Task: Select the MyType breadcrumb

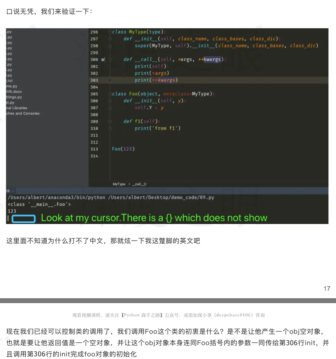Action: coord(119,184)
